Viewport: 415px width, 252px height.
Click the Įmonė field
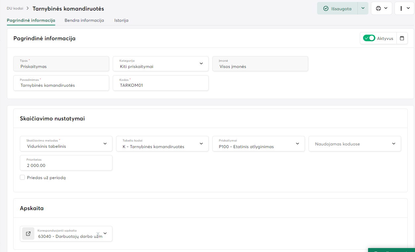[x=260, y=64]
